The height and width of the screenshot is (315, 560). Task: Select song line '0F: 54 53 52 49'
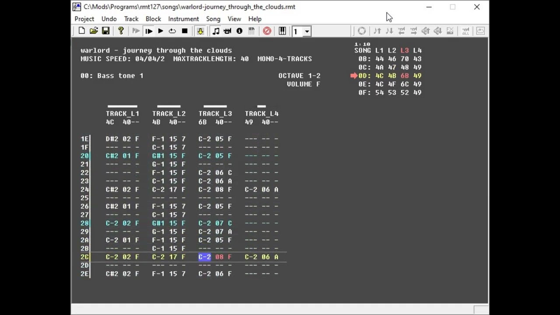(x=390, y=93)
